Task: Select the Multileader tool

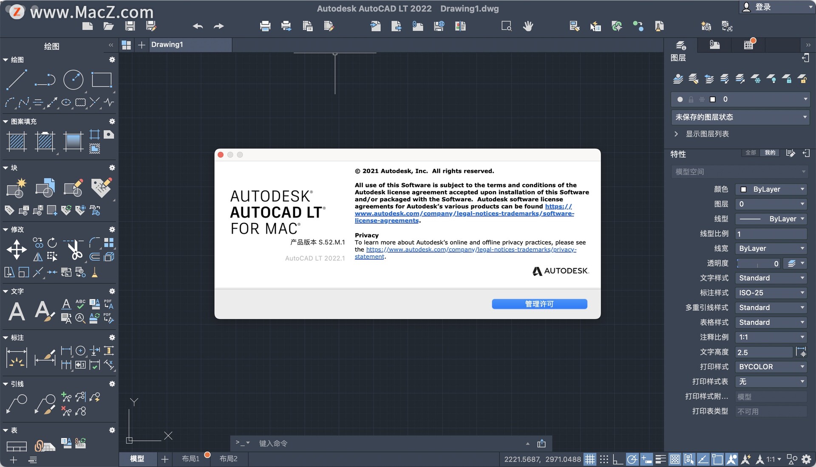Action: [17, 404]
